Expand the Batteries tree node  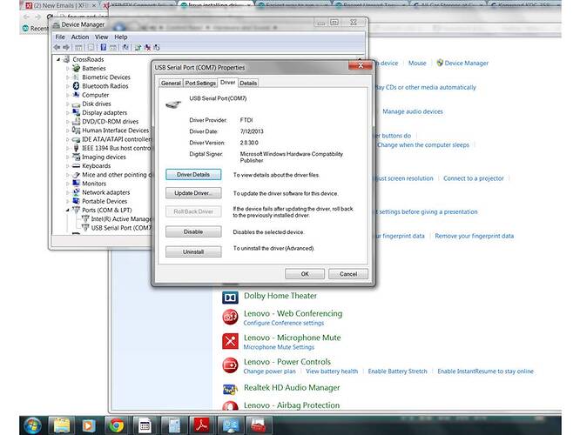click(x=68, y=69)
